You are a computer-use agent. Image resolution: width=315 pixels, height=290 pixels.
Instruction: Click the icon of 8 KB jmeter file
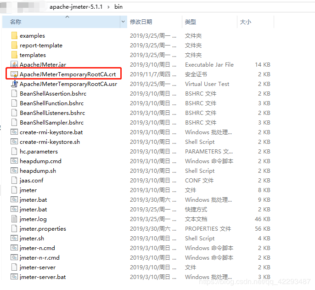(x=14, y=190)
